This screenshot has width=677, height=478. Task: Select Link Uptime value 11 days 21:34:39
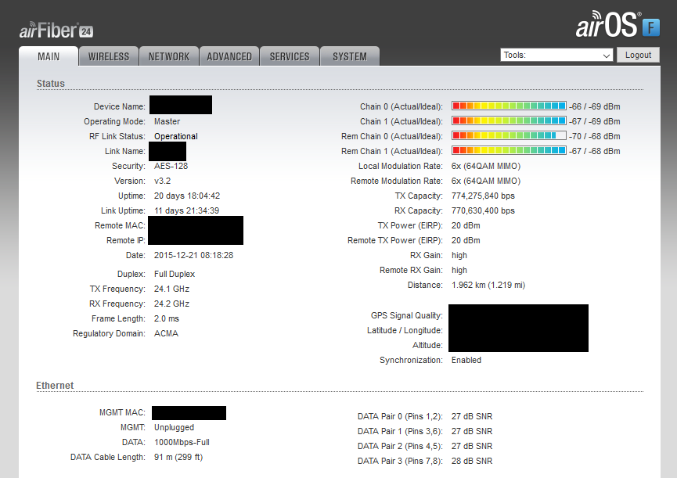point(186,211)
